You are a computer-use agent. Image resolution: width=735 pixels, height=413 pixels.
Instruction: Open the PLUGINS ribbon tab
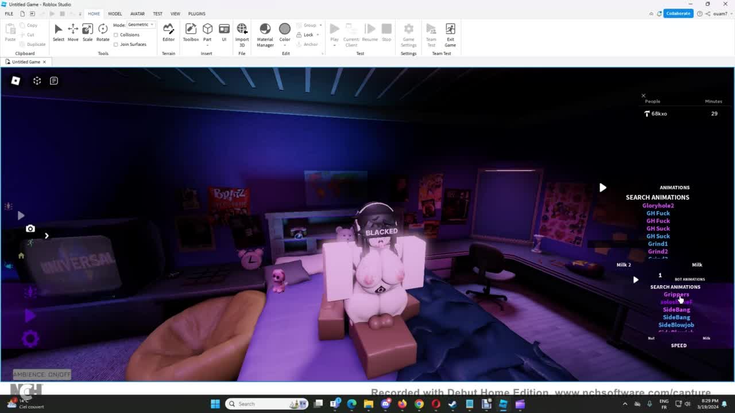coord(196,14)
